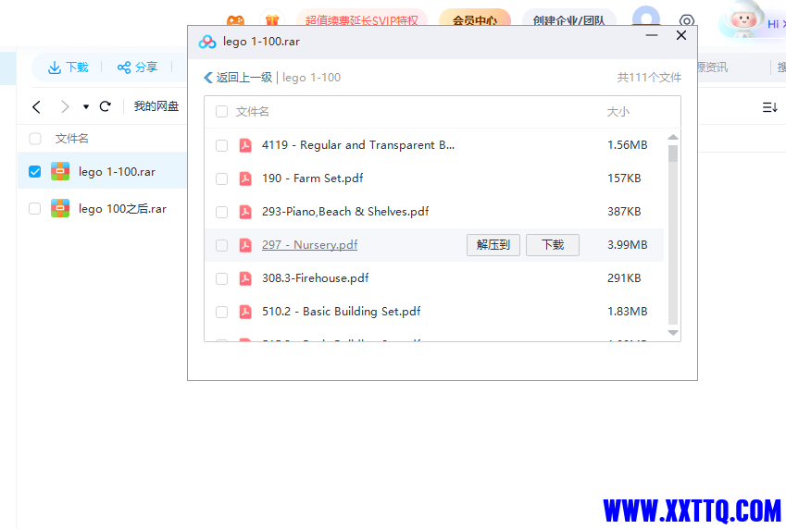Image resolution: width=786 pixels, height=529 pixels.
Task: Click the robot mascot assistant icon
Action: [x=744, y=20]
